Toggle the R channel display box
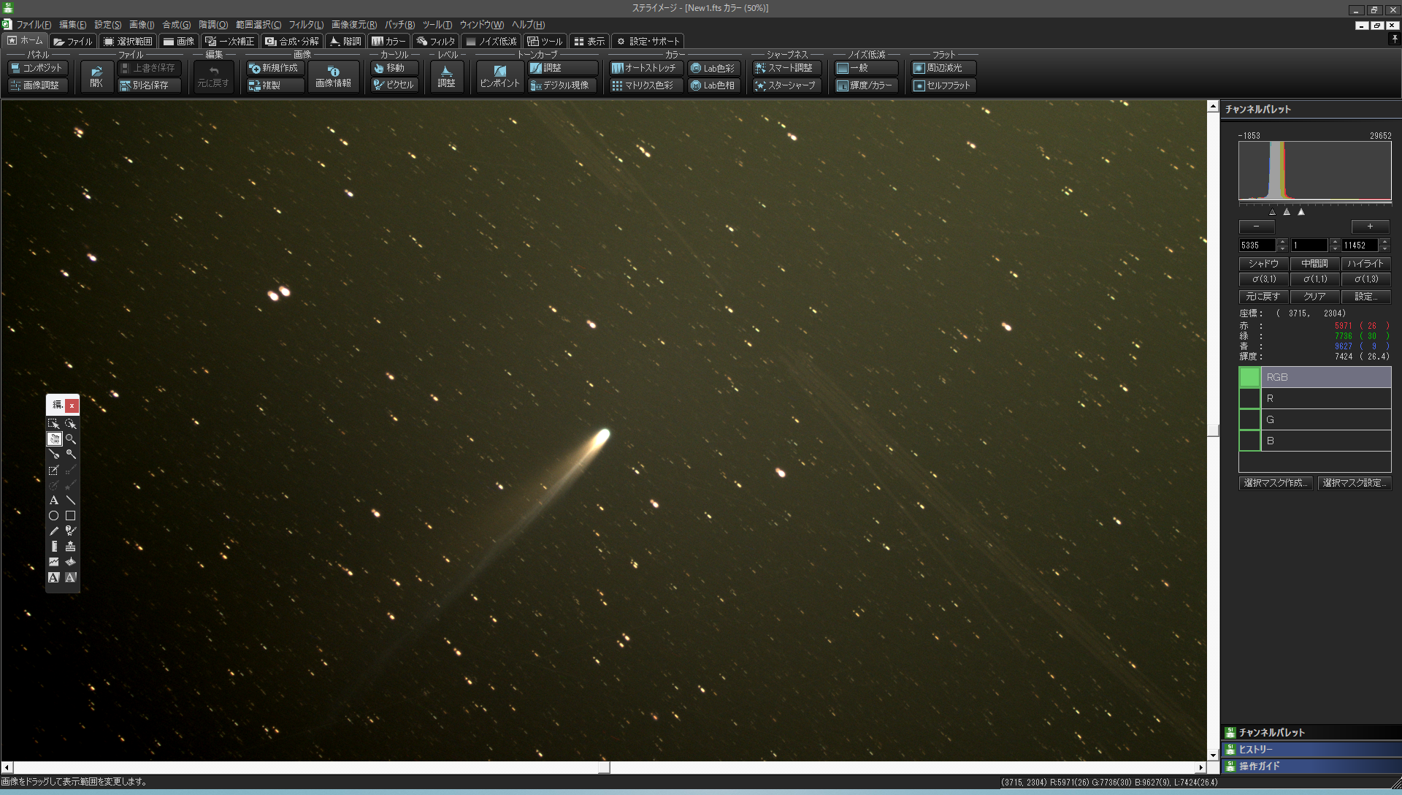The width and height of the screenshot is (1402, 795). 1249,398
